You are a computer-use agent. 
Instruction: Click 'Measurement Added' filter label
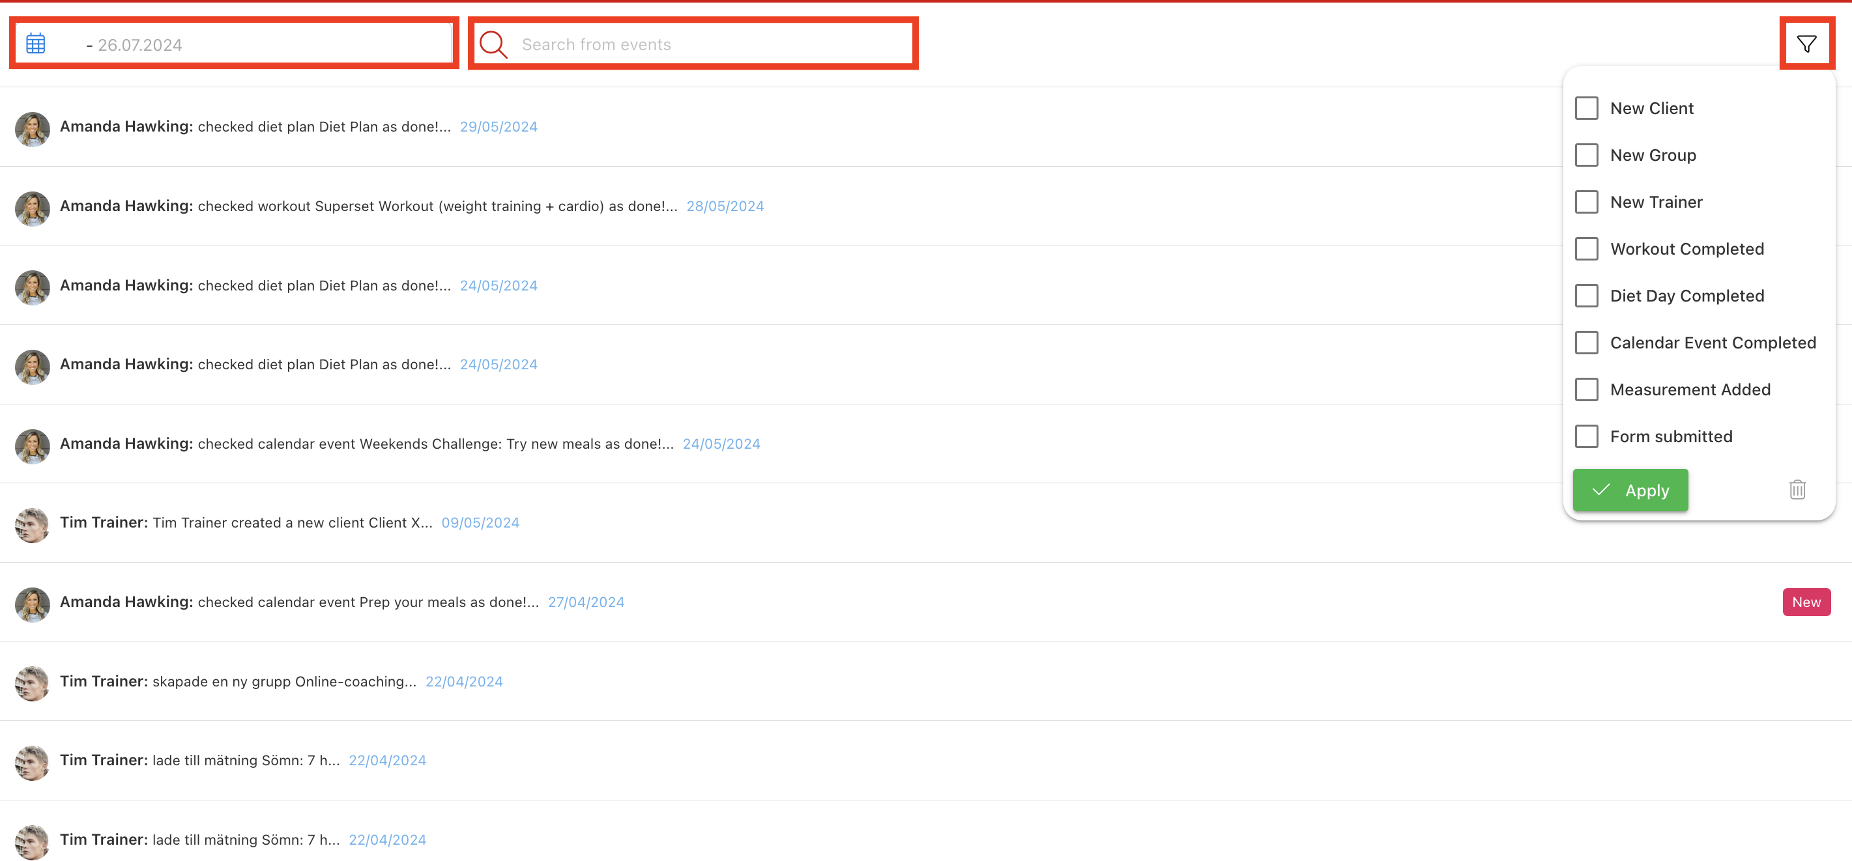pyautogui.click(x=1690, y=389)
